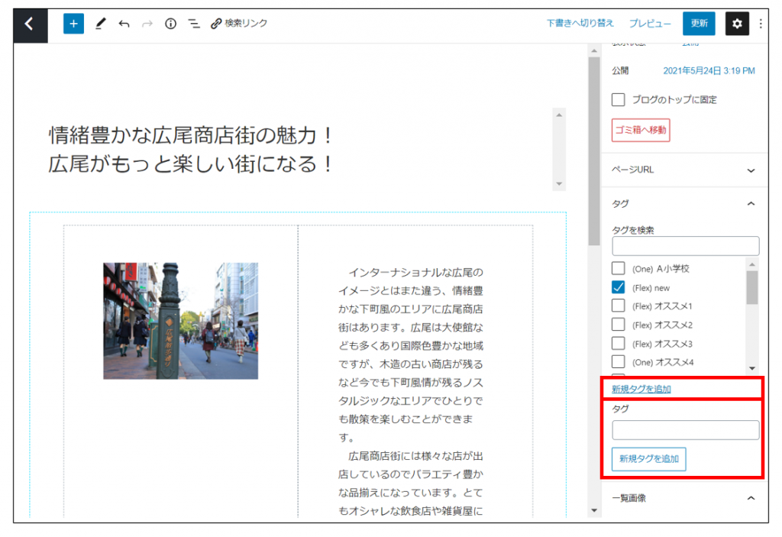
Task: Collapse the 一覧画像 panel
Action: click(750, 498)
